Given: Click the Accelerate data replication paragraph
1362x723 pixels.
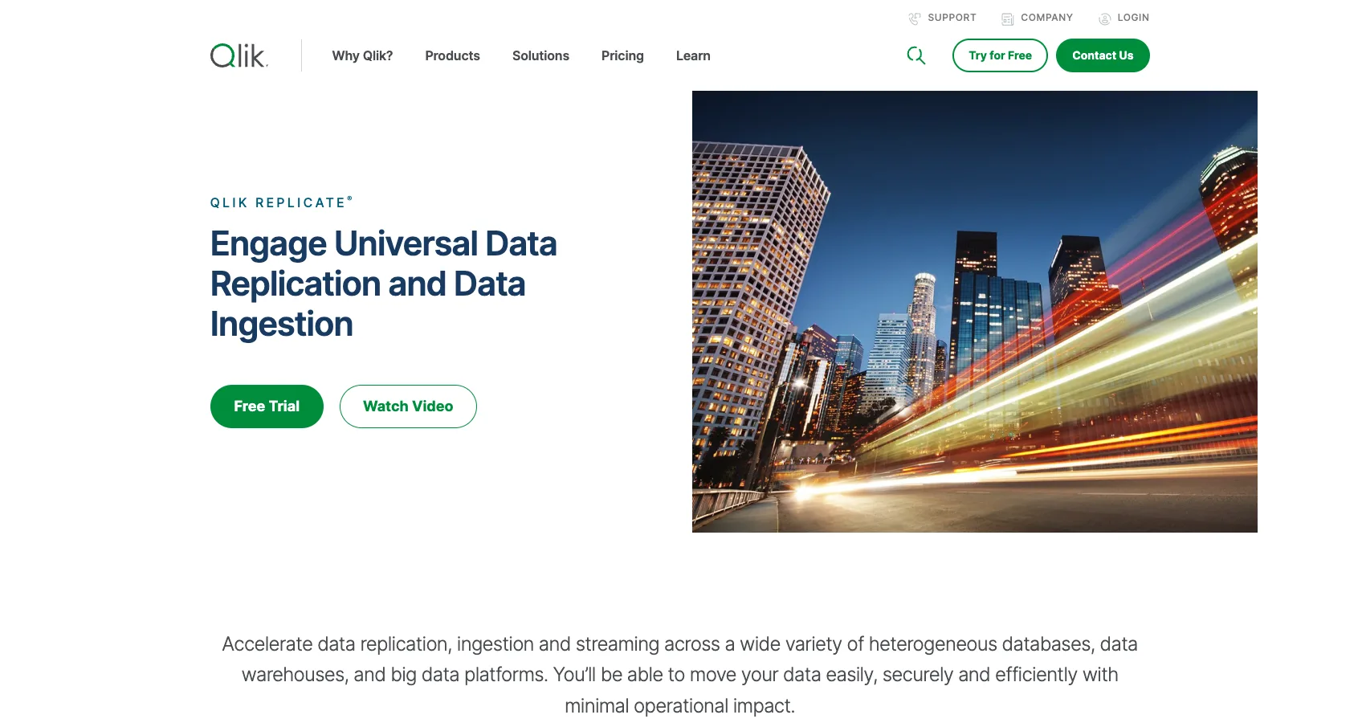Looking at the screenshot, I should (680, 675).
